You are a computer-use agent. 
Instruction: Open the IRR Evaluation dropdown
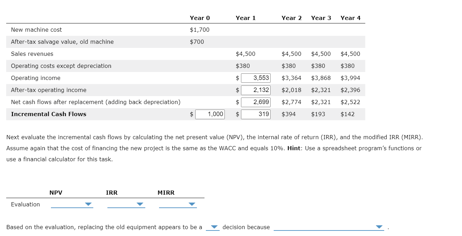(140, 204)
